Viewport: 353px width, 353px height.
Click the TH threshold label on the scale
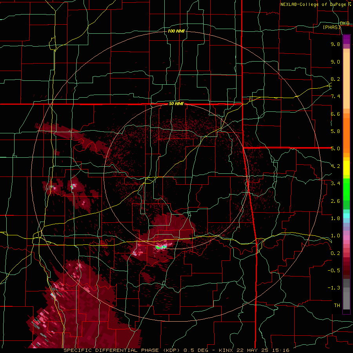[337, 306]
